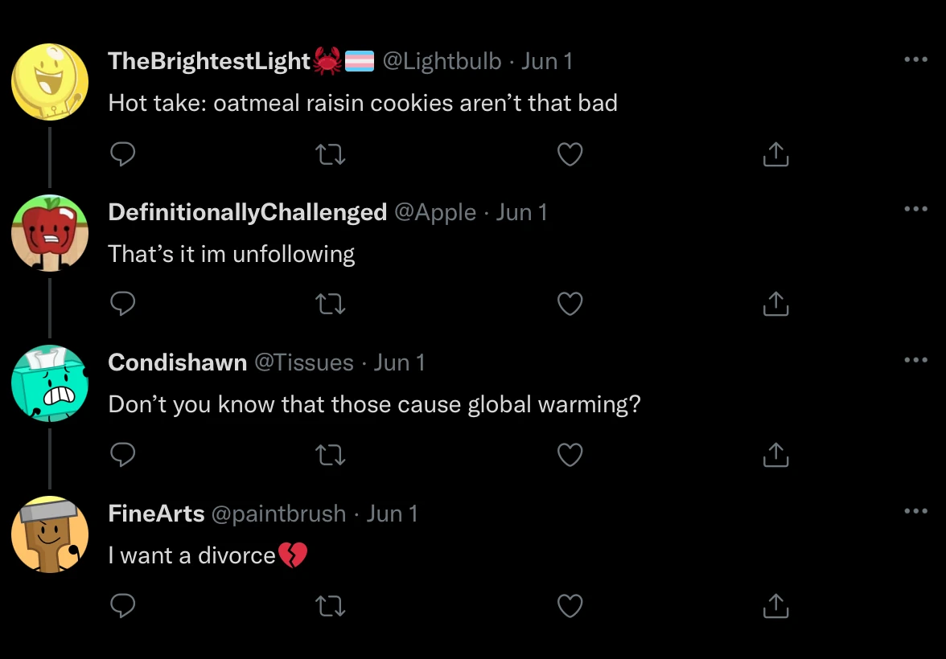The width and height of the screenshot is (946, 659).
Task: Open TheBrightestLight's lightbulb profile picture
Action: coord(50,82)
